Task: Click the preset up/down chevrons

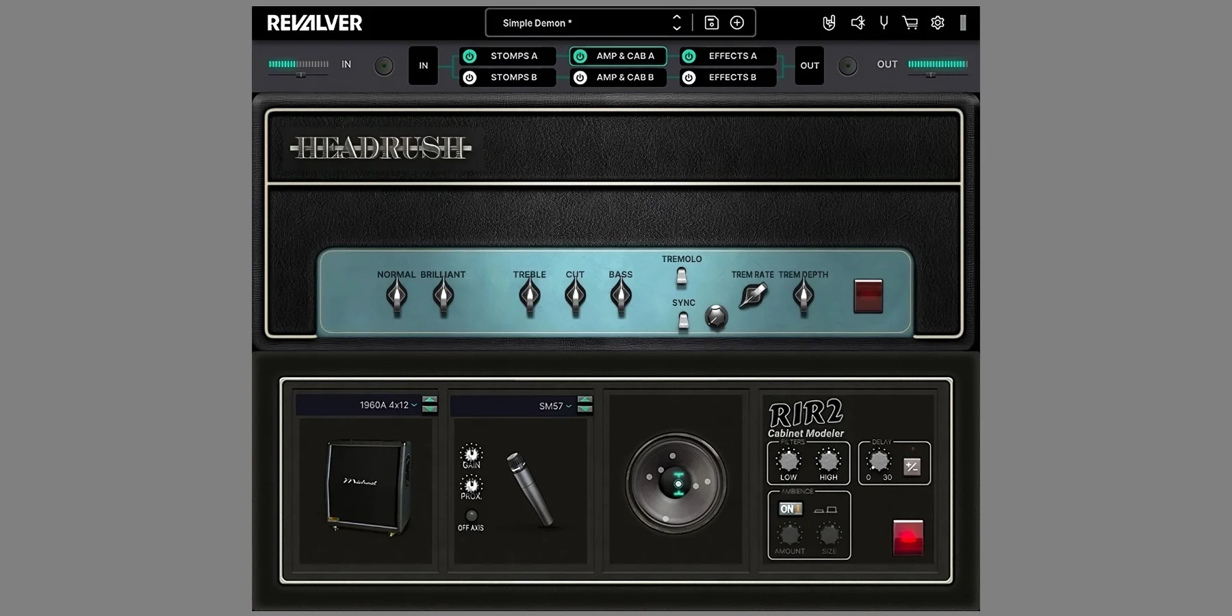Action: pos(676,23)
